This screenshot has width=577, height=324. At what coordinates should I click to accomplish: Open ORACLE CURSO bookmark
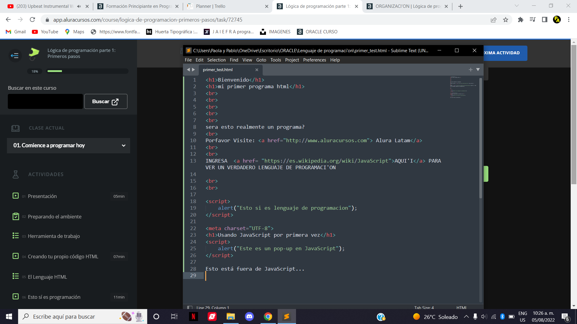[317, 32]
